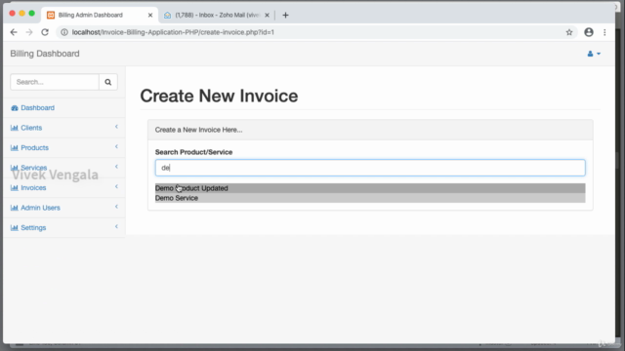Click the Clients chart icon
This screenshot has height=351, width=625.
click(x=15, y=128)
